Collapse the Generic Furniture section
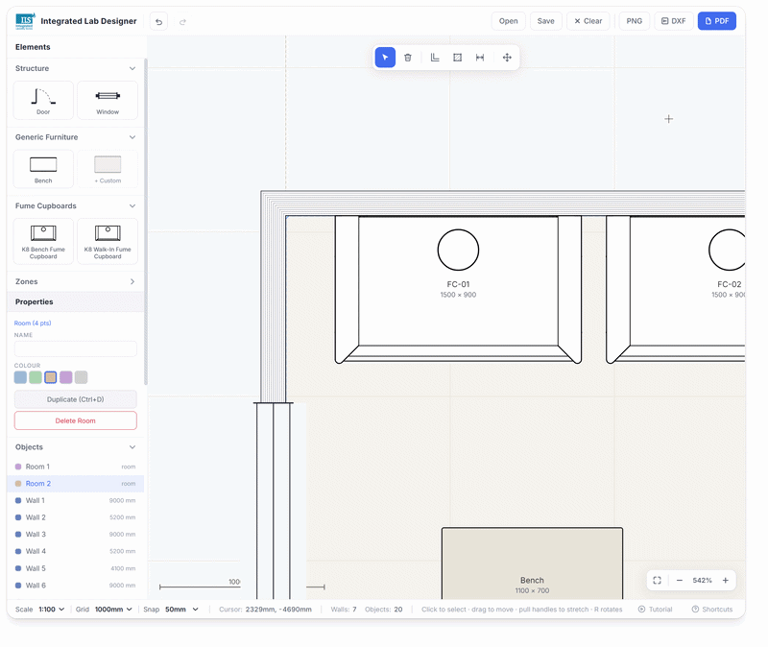 132,137
